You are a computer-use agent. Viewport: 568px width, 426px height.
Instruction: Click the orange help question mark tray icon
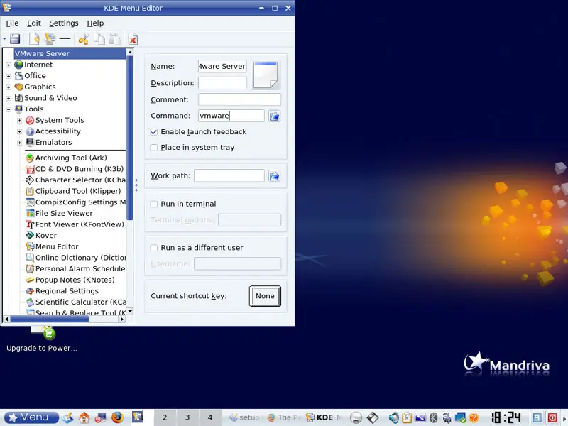pos(474,417)
